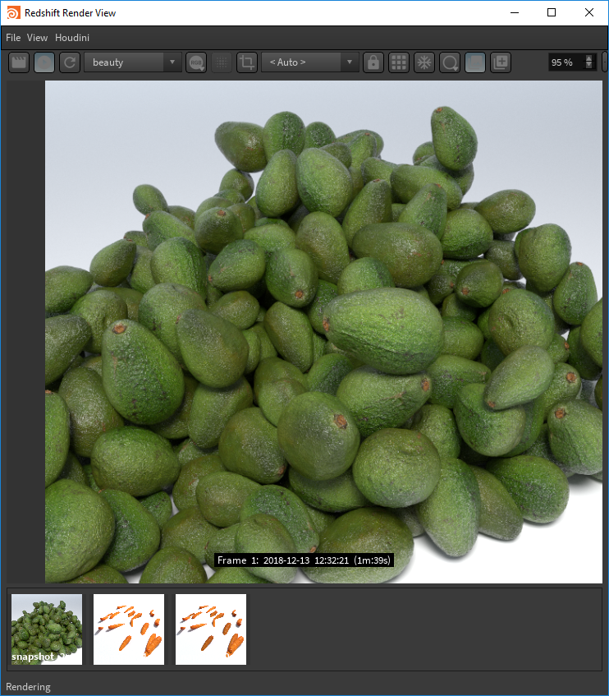Select the first carrot snapshot thumbnail
The image size is (609, 696).
(x=129, y=629)
